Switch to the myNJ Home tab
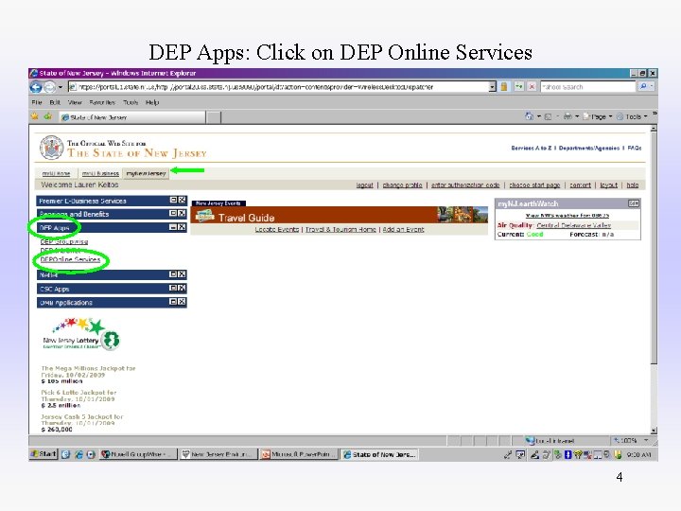This screenshot has width=681, height=511. coord(57,173)
